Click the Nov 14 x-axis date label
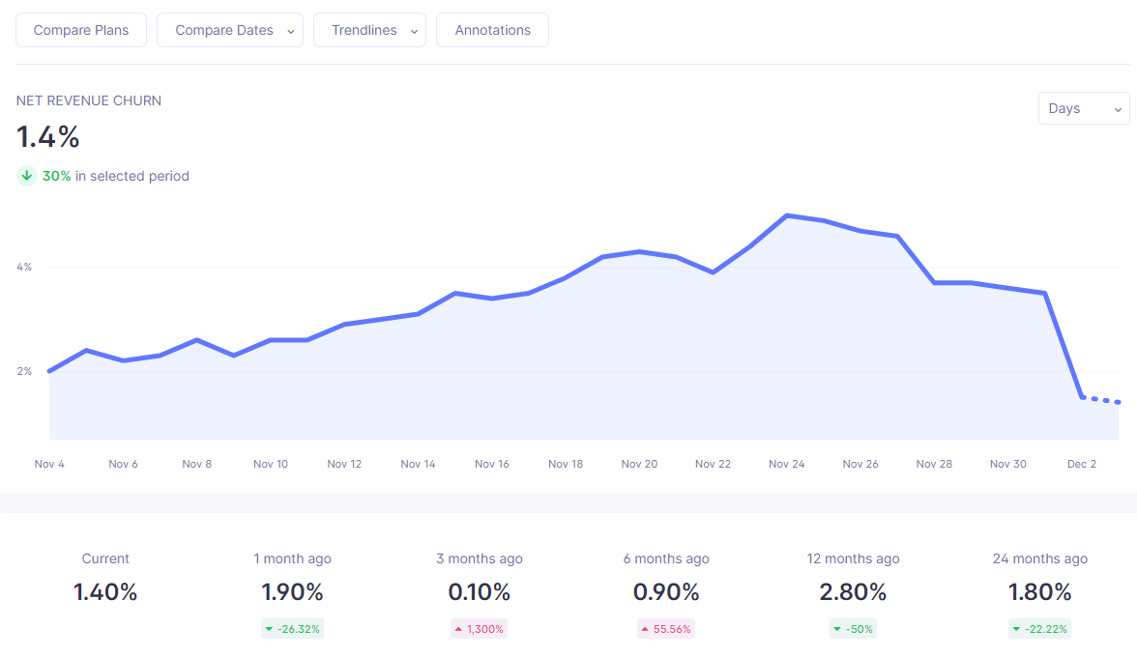The width and height of the screenshot is (1137, 658). [418, 464]
